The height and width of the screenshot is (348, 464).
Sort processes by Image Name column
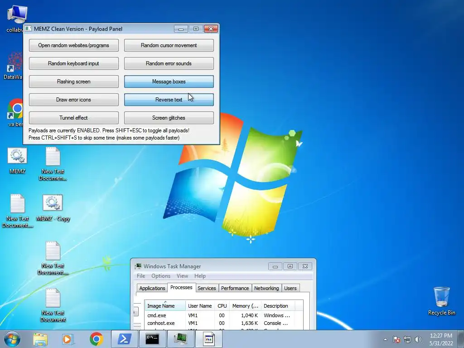coord(165,306)
